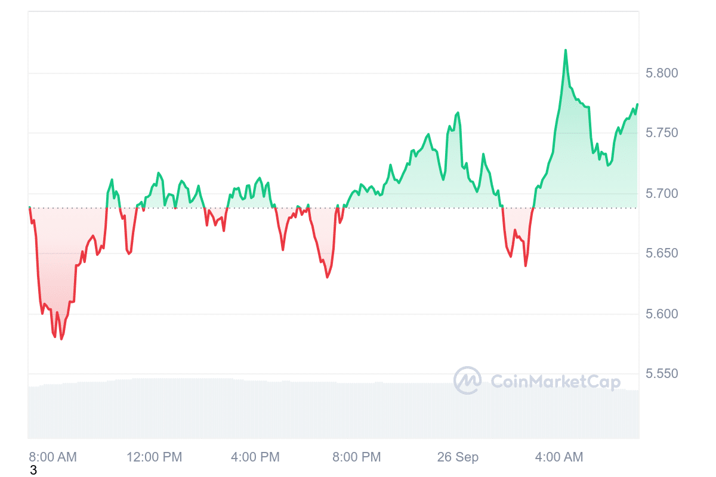The height and width of the screenshot is (477, 716).
Task: Select the 12:00 PM time label
Action: tap(154, 457)
